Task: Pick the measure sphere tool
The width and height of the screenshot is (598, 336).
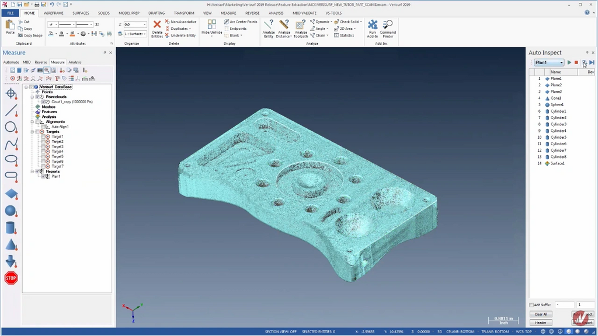Action: (x=11, y=211)
